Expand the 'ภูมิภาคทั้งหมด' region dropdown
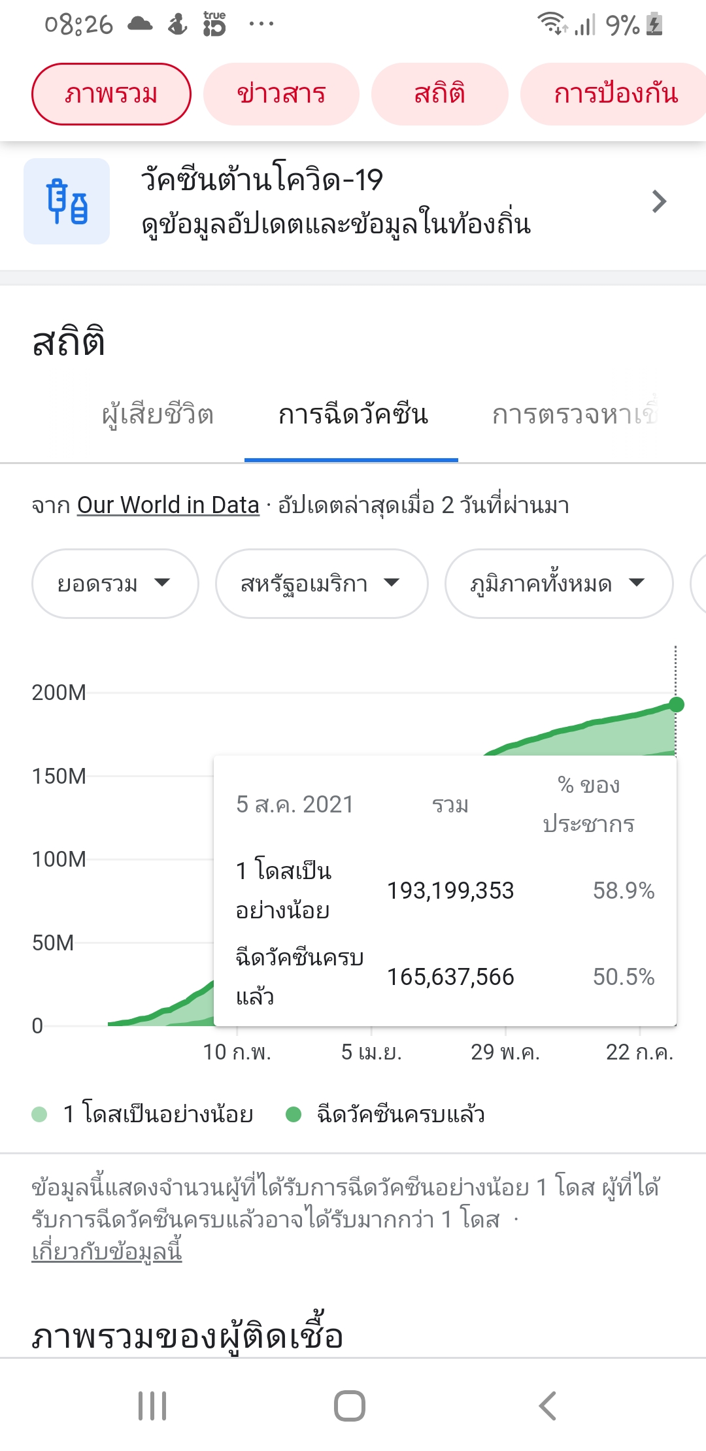Image resolution: width=706 pixels, height=1451 pixels. [558, 584]
